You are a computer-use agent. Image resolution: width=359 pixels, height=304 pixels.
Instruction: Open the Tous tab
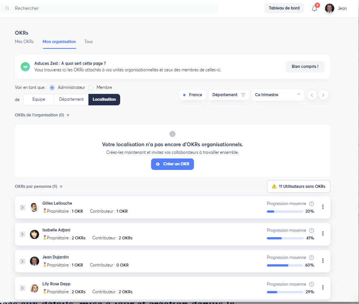pyautogui.click(x=88, y=42)
